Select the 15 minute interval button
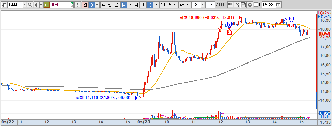Image resolution: width=332 pixels, height=126 pixels. (x=169, y=5)
